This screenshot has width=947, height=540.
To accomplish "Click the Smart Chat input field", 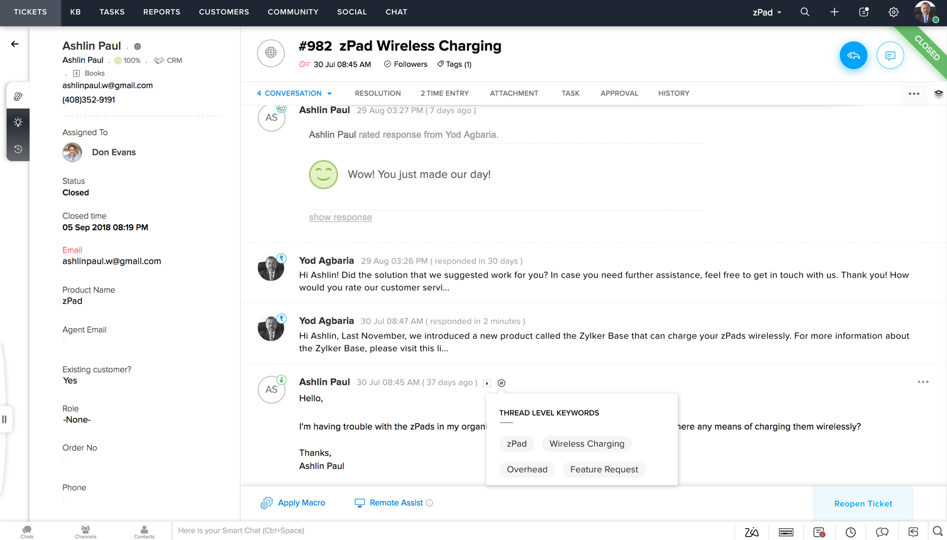I will (x=414, y=531).
